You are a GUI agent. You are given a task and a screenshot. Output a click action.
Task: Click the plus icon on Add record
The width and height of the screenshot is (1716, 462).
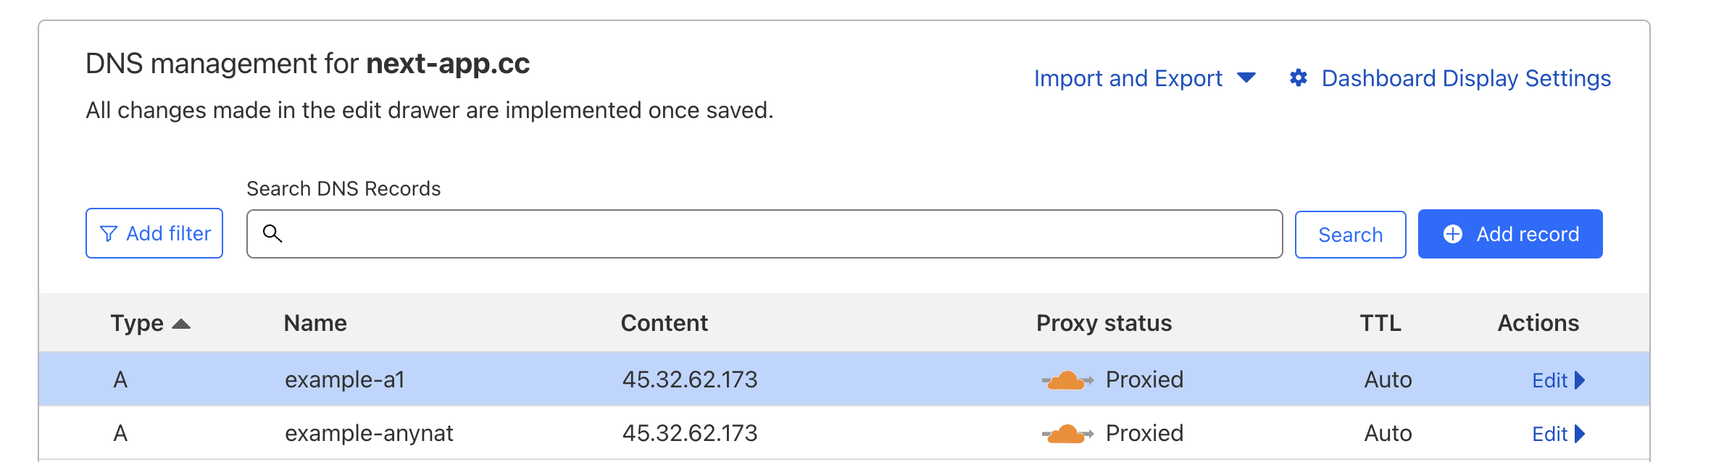click(1452, 234)
